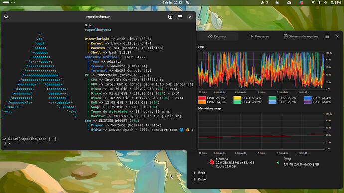Click the Swap green color indicator
Image resolution: width=344 pixels, height=193 pixels.
(278, 163)
